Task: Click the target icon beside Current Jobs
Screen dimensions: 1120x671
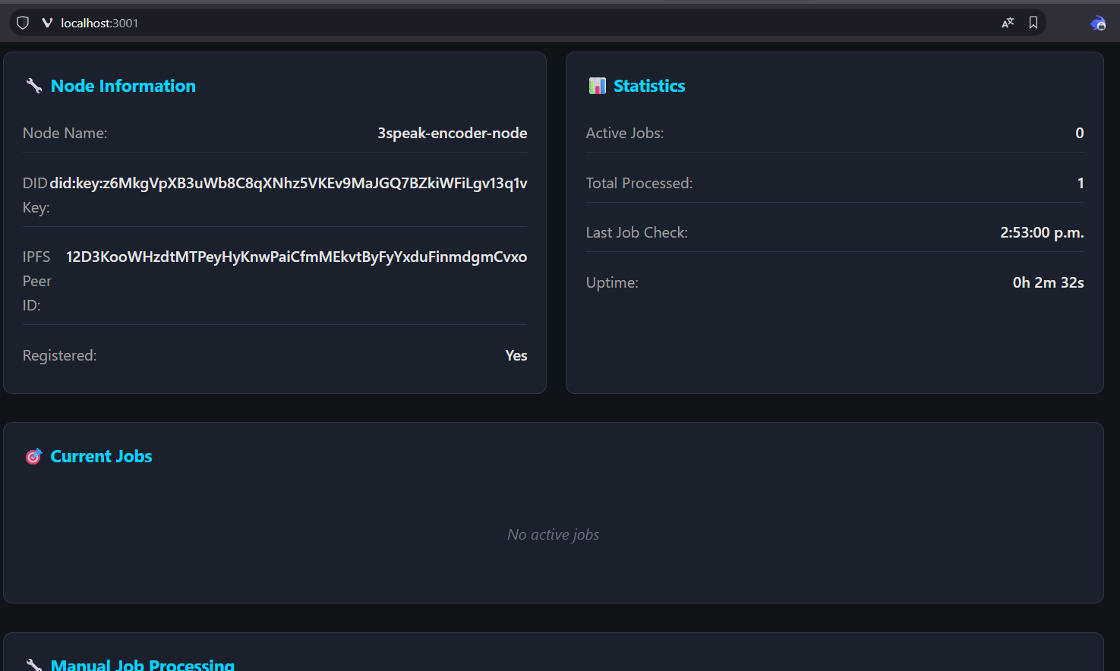Action: coord(33,456)
